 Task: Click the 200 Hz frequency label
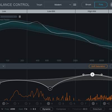(22, 60)
